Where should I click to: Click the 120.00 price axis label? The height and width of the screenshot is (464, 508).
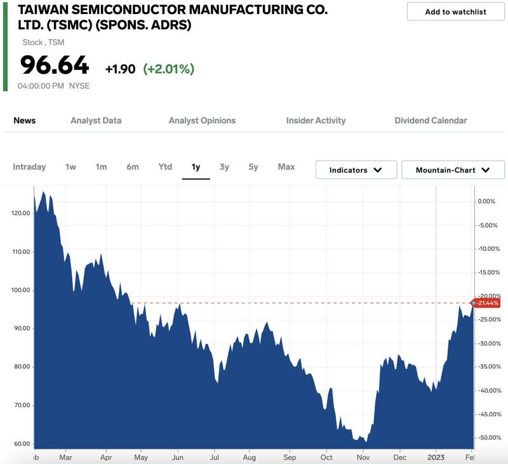[21, 213]
